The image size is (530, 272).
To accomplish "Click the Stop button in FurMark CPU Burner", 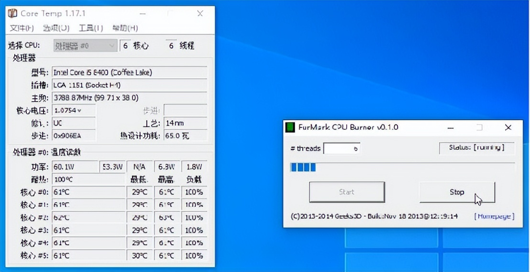I will [457, 192].
